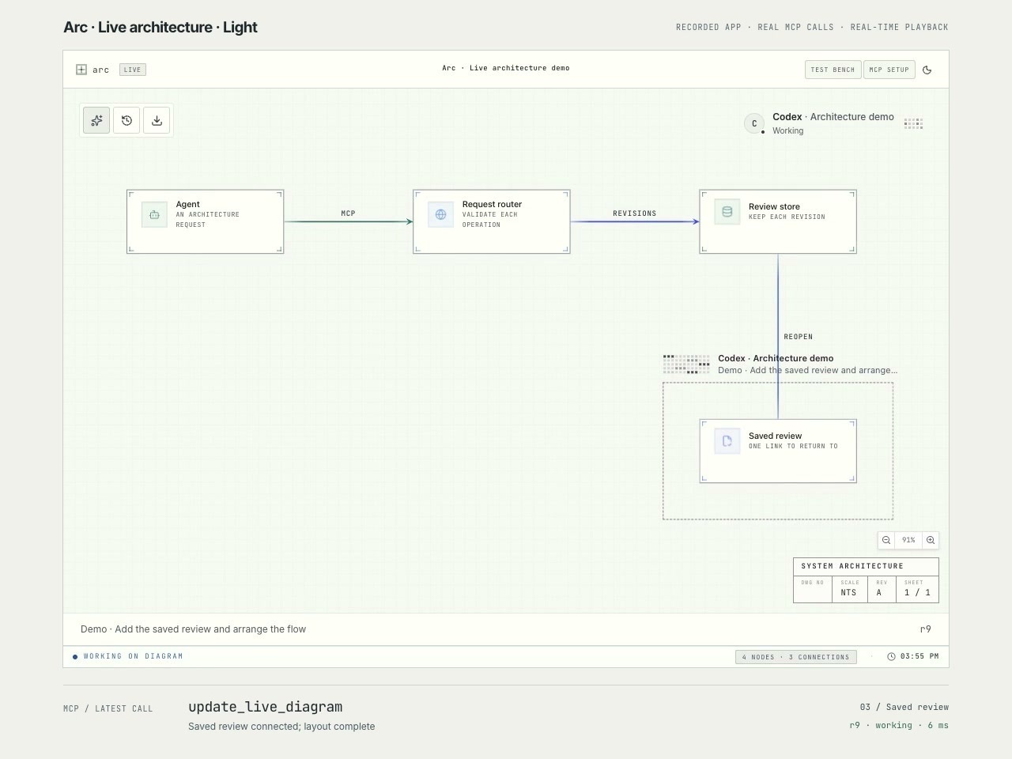
Task: Zoom in the diagram canvas
Action: tap(931, 540)
